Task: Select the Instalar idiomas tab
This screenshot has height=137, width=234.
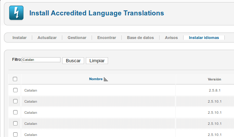Action: pos(204,38)
